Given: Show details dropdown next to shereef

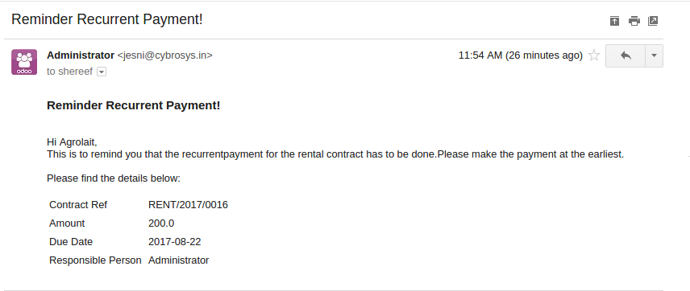Looking at the screenshot, I should coord(102,72).
